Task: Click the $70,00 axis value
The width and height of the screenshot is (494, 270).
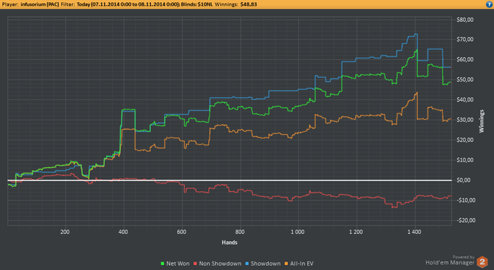Action: click(465, 39)
